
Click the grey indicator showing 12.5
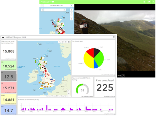[9, 76]
